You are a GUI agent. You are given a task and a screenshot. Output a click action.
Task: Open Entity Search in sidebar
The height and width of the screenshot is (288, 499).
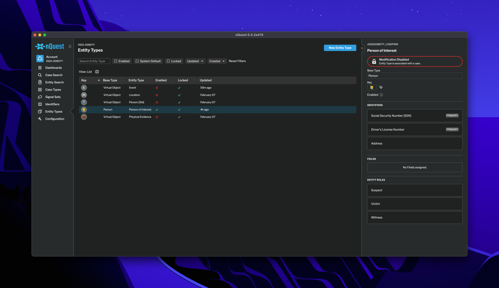pos(54,82)
